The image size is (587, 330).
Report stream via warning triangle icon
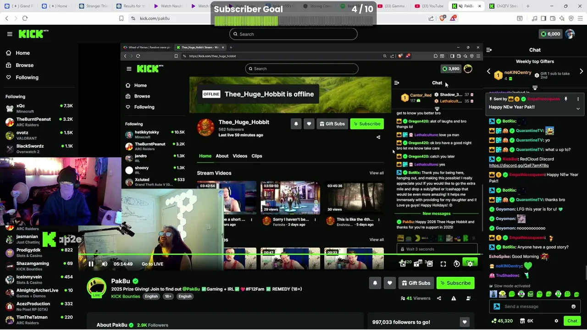tap(454, 298)
